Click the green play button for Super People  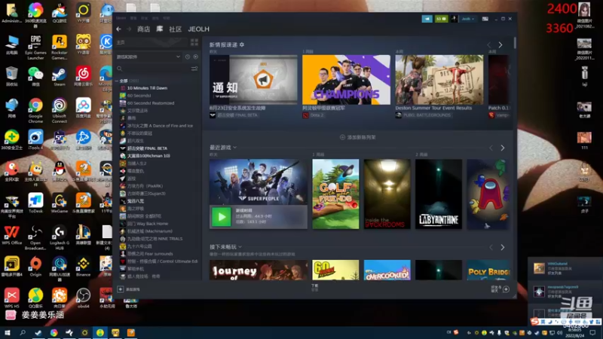[222, 217]
